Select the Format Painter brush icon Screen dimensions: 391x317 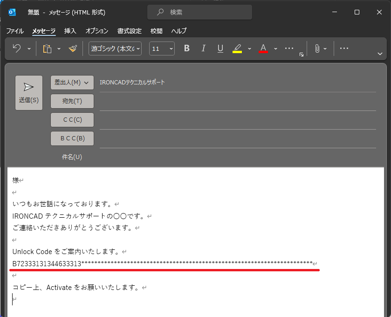[73, 48]
